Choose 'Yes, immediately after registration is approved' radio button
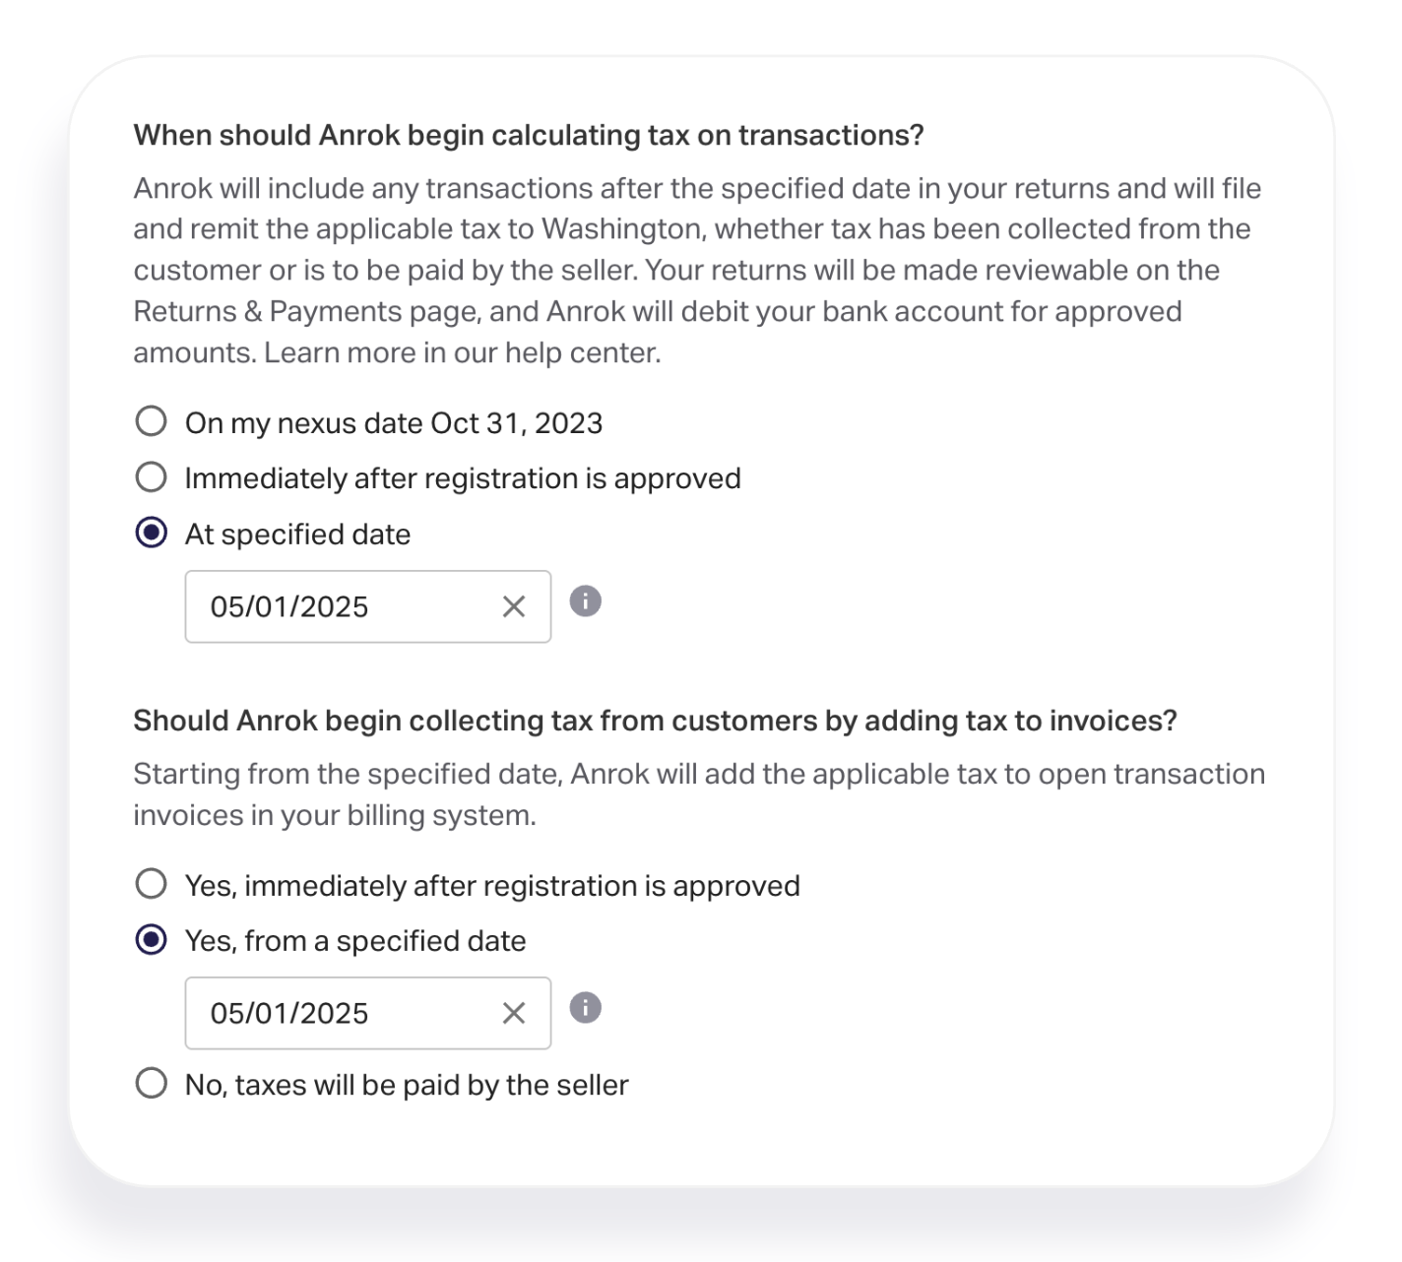 [151, 884]
